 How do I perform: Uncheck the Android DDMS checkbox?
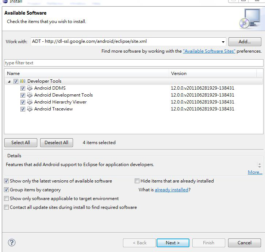tap(23, 88)
